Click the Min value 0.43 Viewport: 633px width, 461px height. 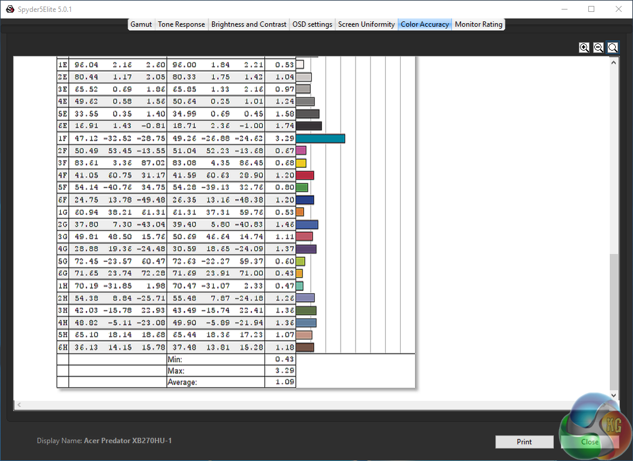284,359
